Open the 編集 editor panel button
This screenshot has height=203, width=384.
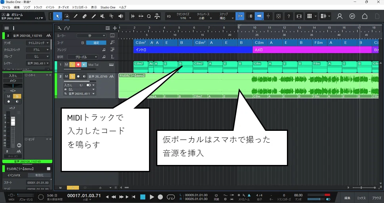pos(347,198)
